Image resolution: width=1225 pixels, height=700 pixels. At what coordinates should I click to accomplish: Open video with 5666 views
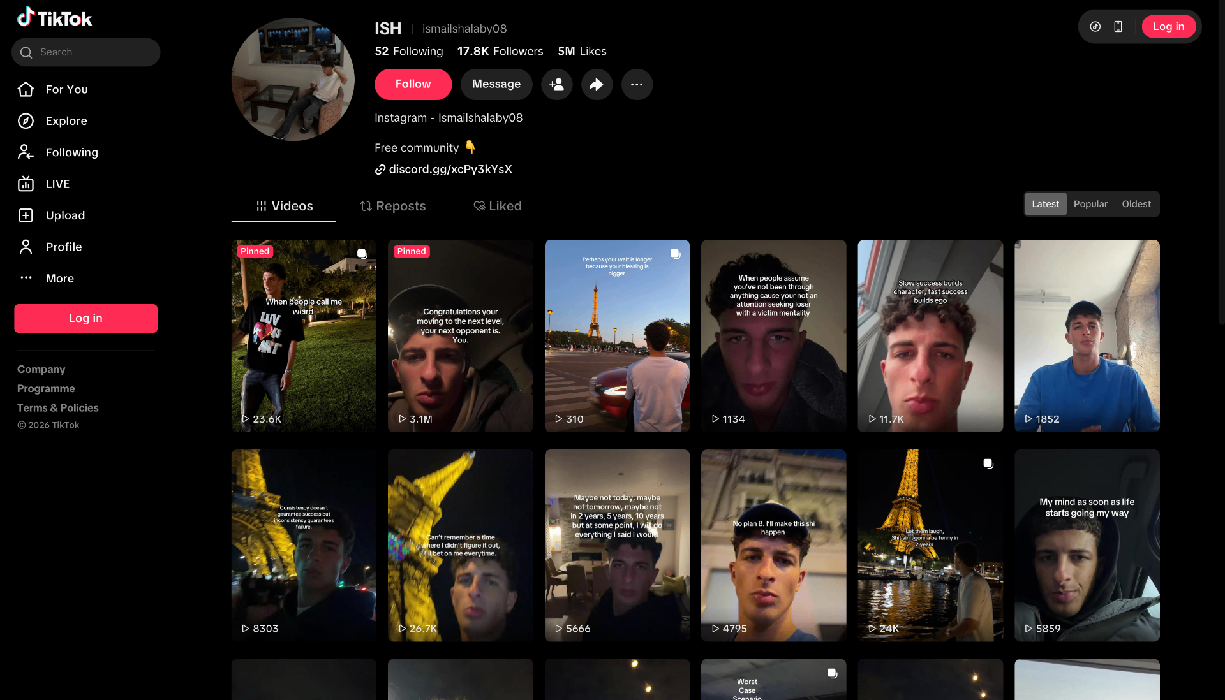617,546
